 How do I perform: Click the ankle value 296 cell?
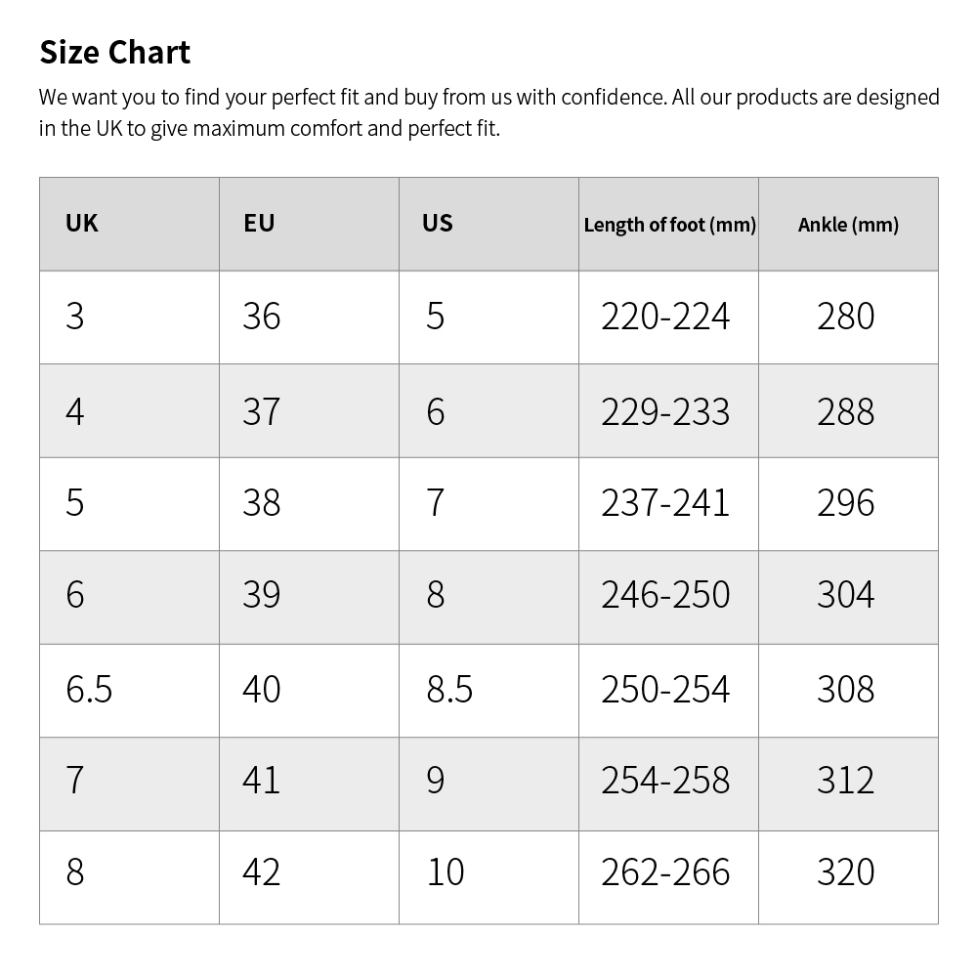(x=846, y=503)
